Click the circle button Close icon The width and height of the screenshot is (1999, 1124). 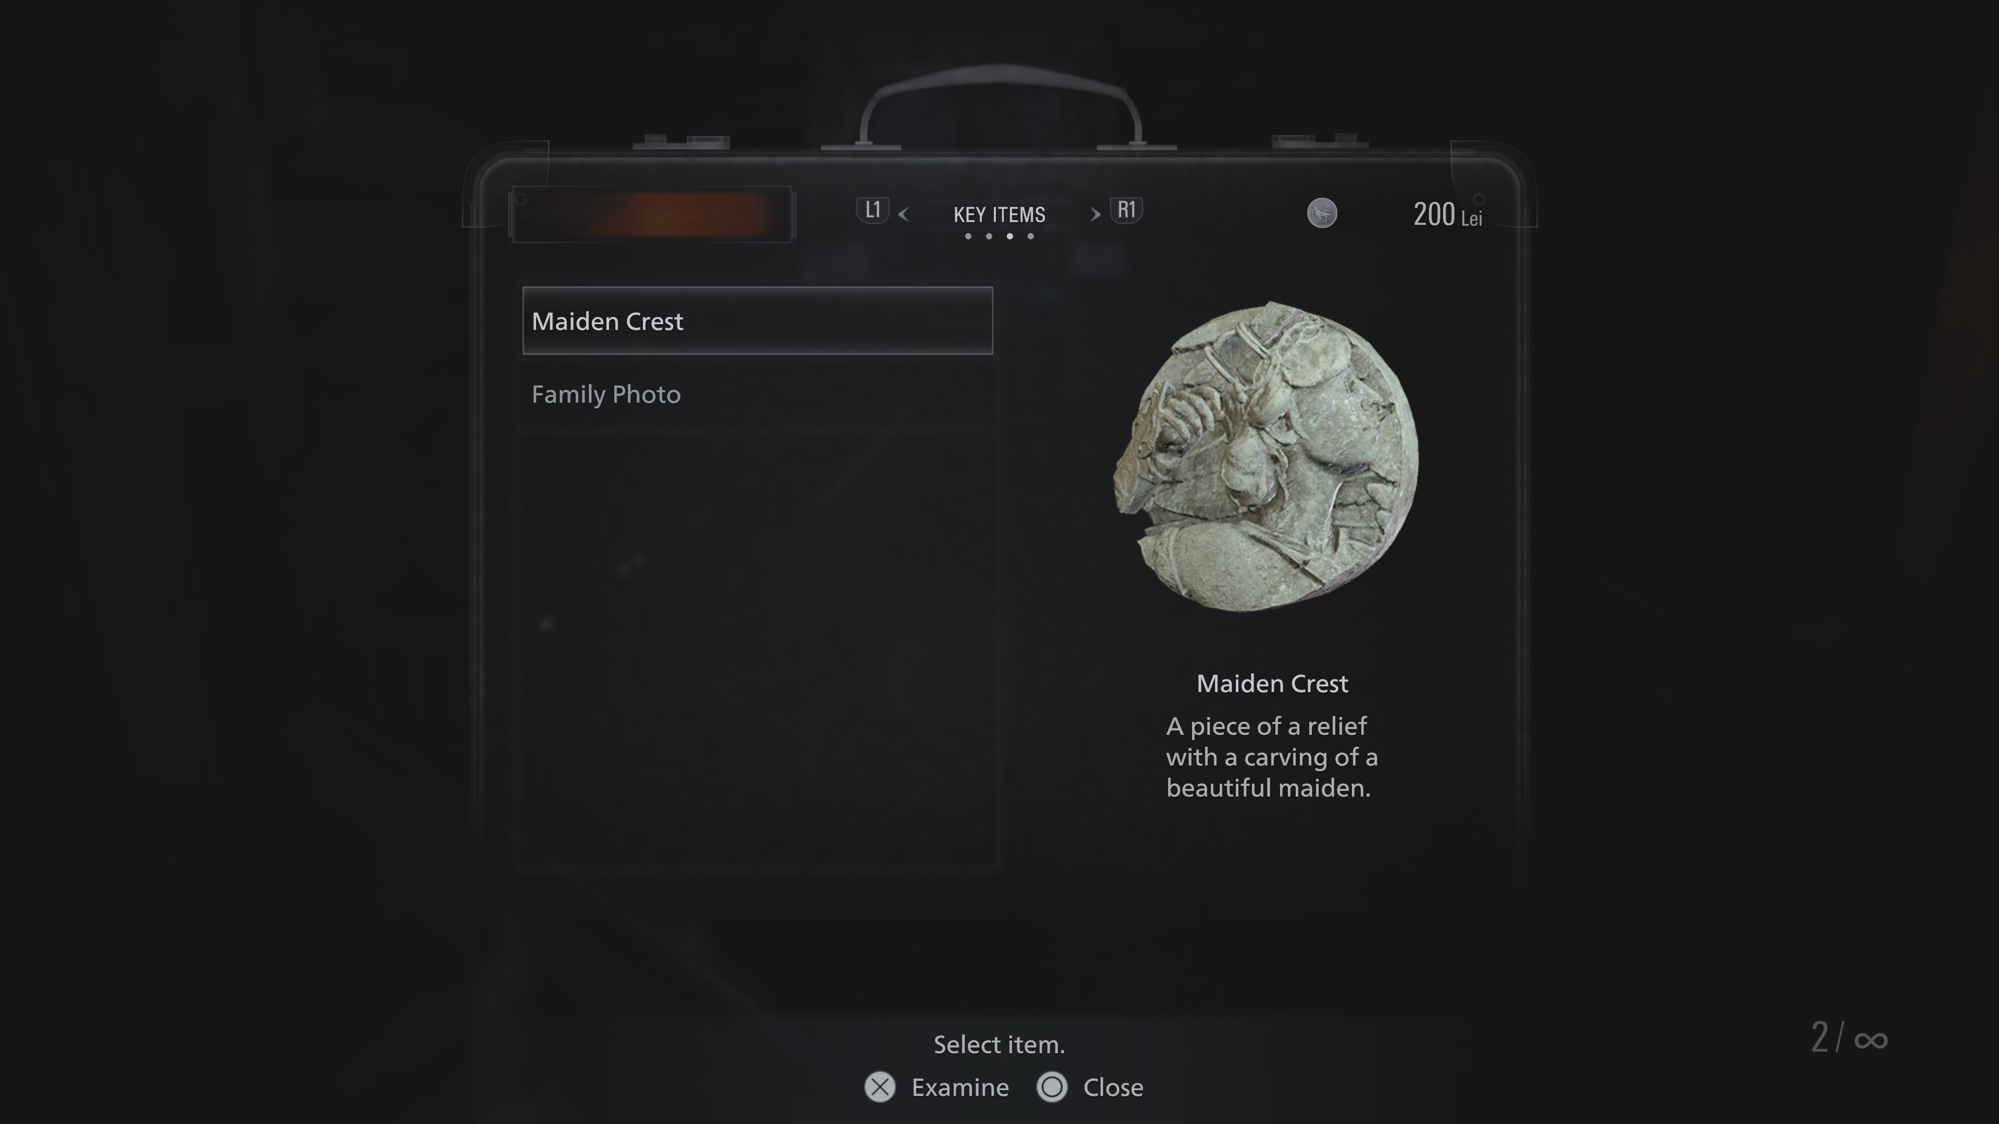click(x=1052, y=1087)
